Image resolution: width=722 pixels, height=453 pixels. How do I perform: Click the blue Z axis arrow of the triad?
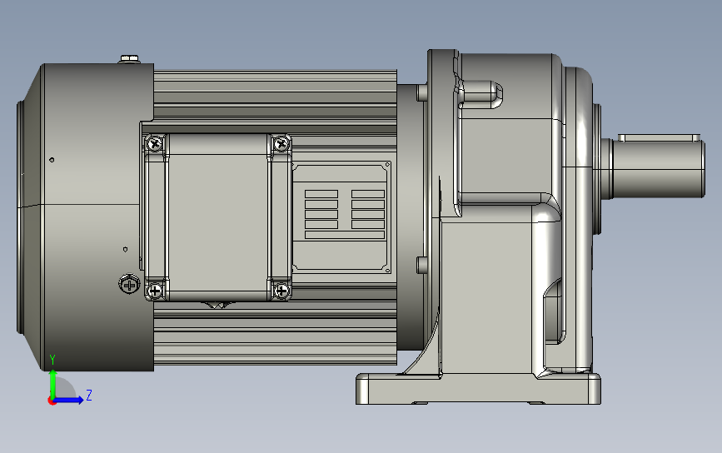69,400
